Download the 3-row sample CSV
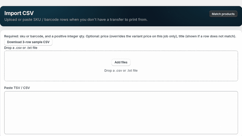Image resolution: width=242 pixels, height=136 pixels. coord(28,42)
